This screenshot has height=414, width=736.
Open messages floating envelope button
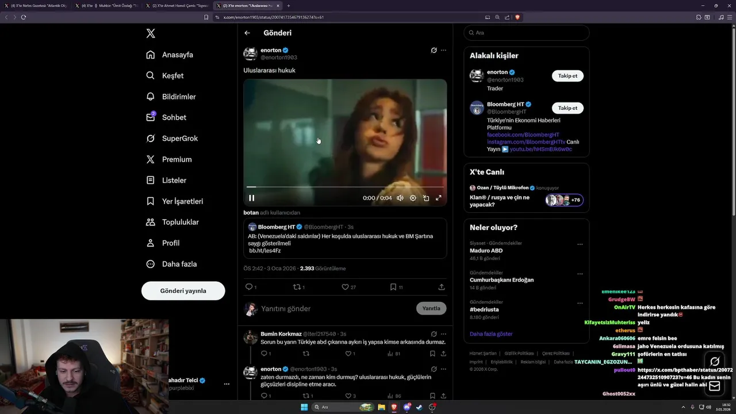pos(715,386)
